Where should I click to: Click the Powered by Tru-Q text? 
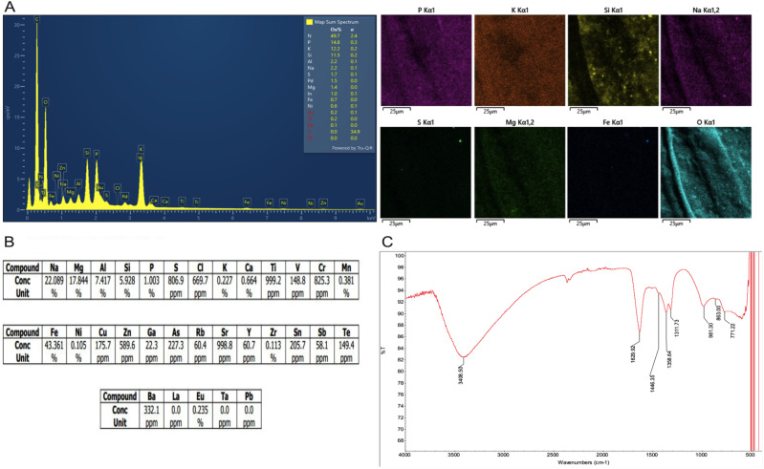coord(352,148)
